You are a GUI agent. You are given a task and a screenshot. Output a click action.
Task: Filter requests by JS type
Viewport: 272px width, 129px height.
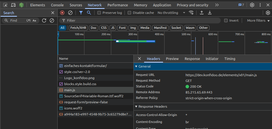click(x=113, y=28)
